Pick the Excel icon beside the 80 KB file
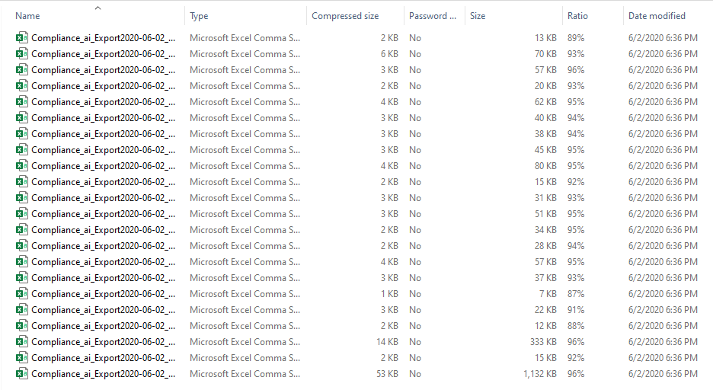This screenshot has height=390, width=713. pos(21,166)
